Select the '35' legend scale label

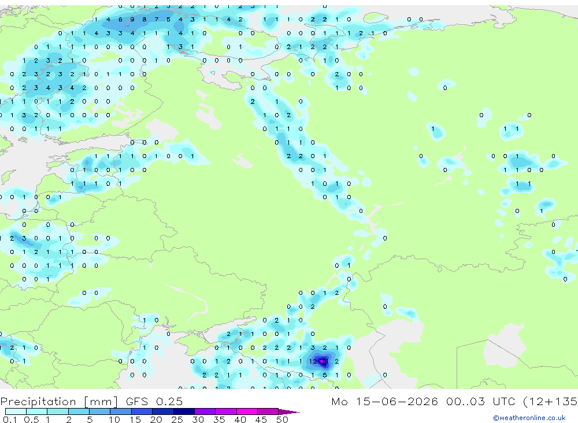click(x=219, y=420)
